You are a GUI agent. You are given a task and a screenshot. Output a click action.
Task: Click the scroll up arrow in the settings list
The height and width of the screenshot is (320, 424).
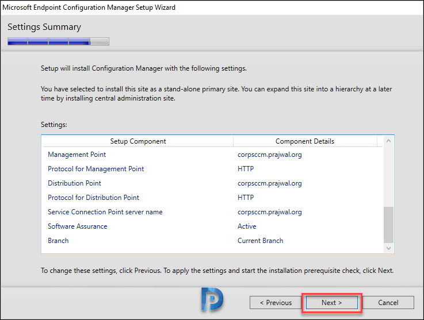[388, 141]
